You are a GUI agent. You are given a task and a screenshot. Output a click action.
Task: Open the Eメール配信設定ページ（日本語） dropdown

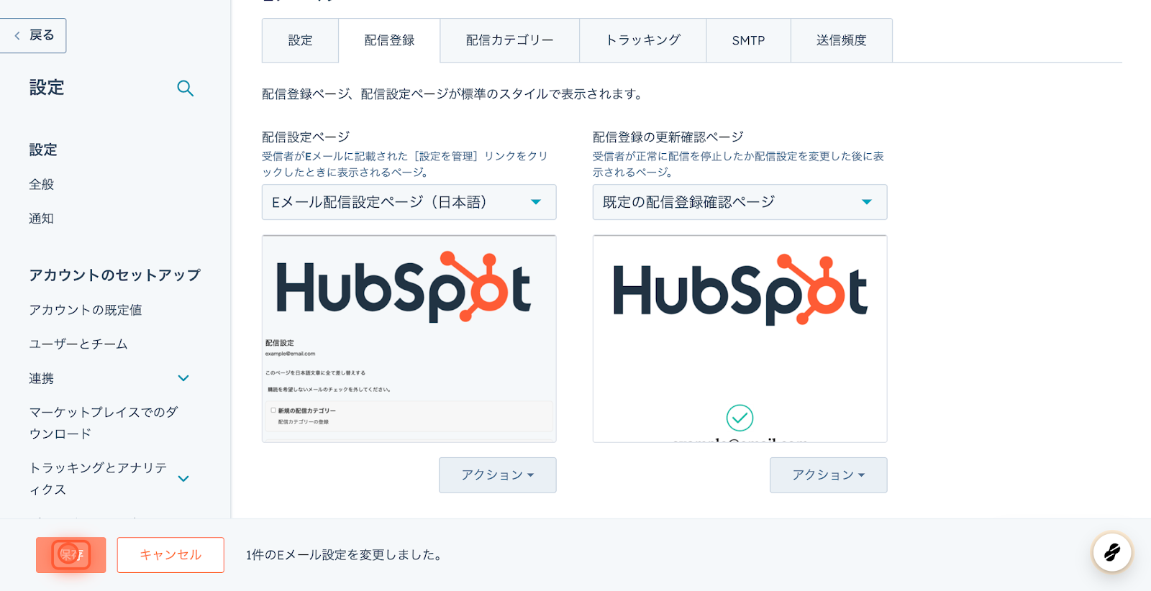click(409, 202)
